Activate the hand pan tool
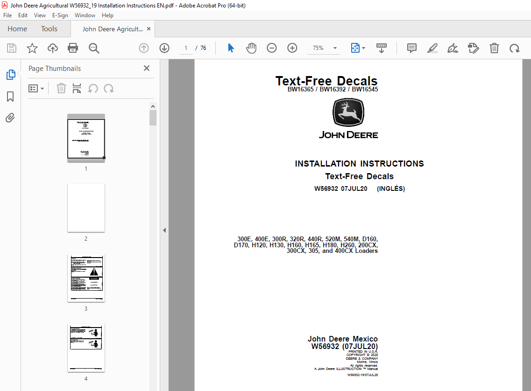 [251, 48]
